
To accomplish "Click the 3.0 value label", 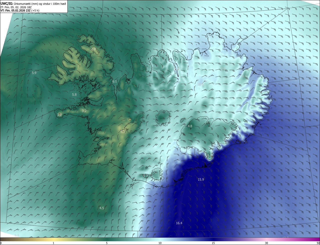I will point(59,115).
